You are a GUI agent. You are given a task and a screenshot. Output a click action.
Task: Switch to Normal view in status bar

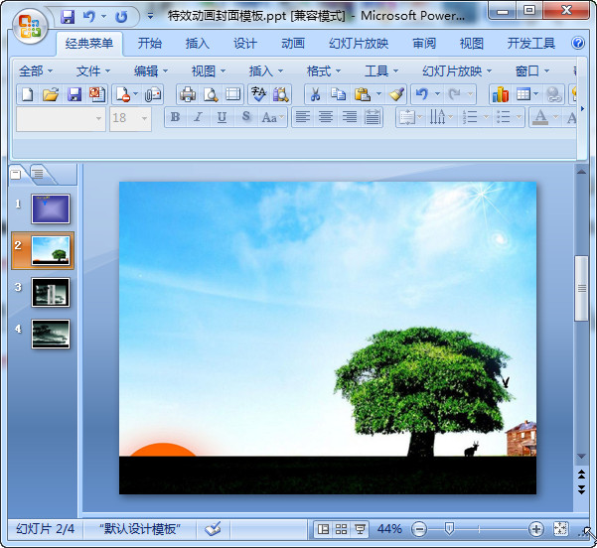pos(323,529)
